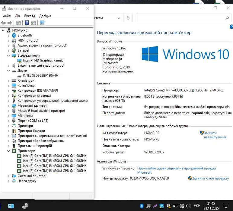The height and width of the screenshot is (211, 233).
Task: Expand the Клавіатури category
Action: 8,81
